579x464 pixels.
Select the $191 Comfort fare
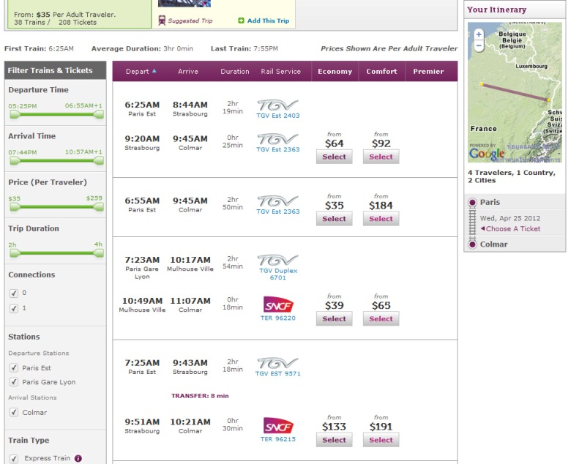pyautogui.click(x=381, y=440)
